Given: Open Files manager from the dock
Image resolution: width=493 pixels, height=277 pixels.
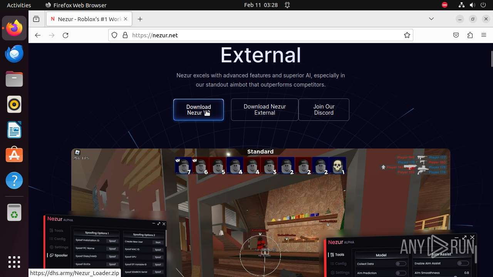Looking at the screenshot, I should 14,79.
